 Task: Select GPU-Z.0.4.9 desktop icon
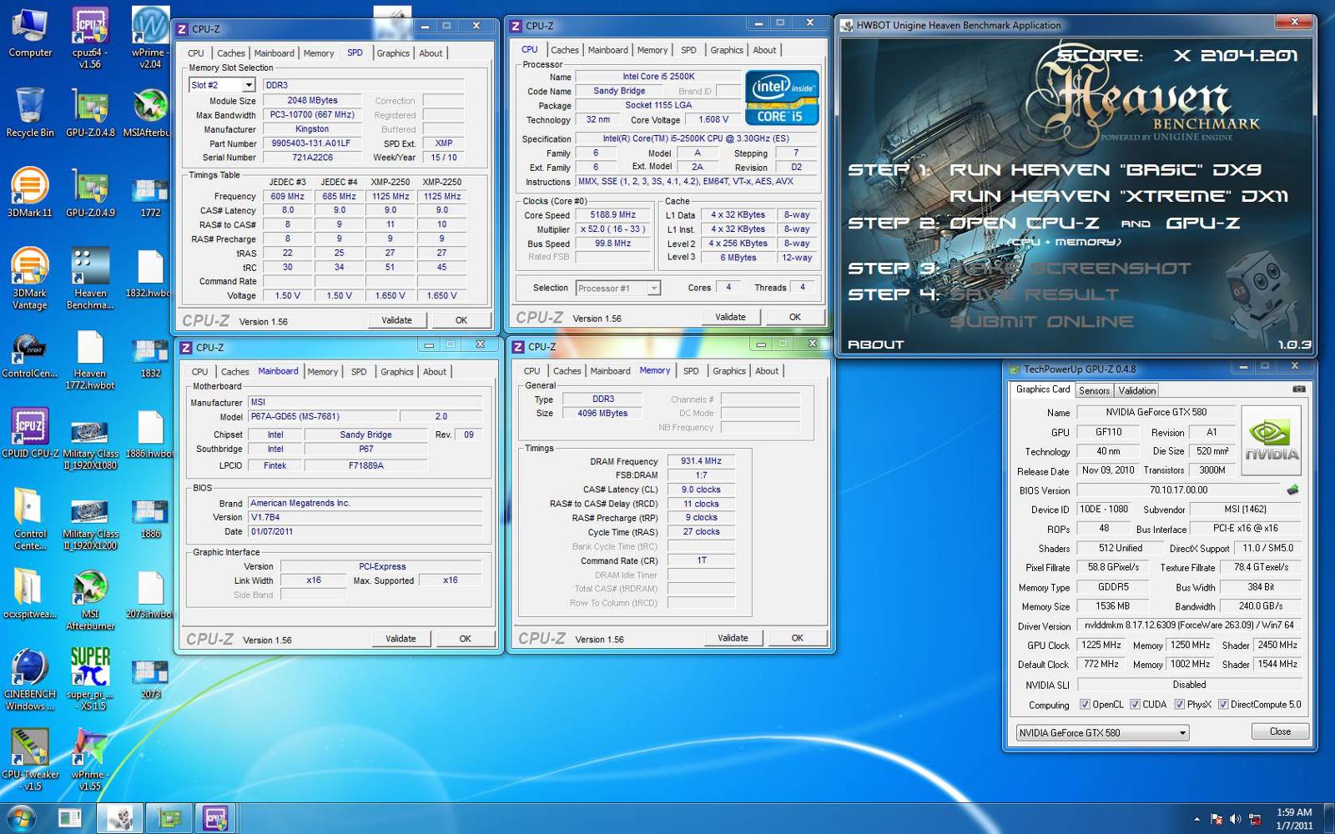[x=90, y=193]
